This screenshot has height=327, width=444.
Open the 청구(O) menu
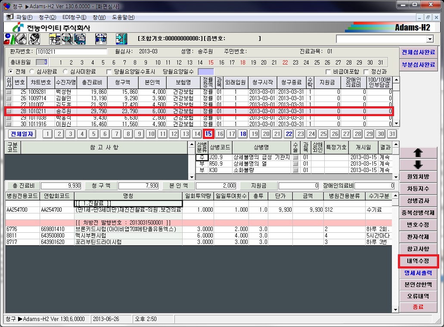(x=47, y=17)
